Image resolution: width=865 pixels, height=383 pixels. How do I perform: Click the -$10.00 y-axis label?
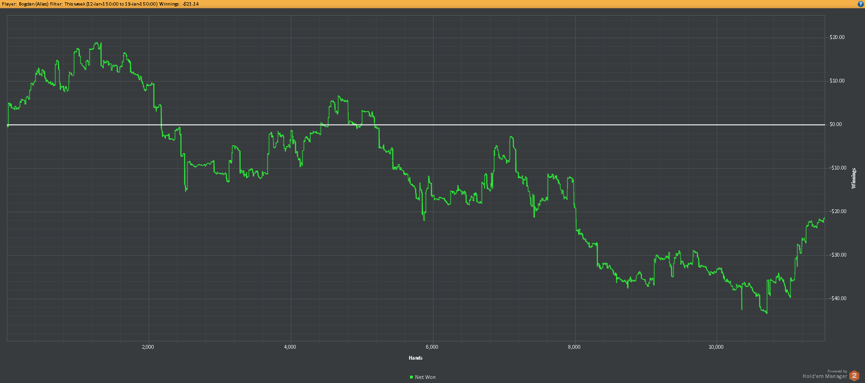(x=838, y=168)
